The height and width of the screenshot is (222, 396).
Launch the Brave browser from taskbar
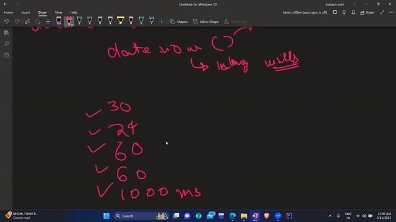(267, 216)
